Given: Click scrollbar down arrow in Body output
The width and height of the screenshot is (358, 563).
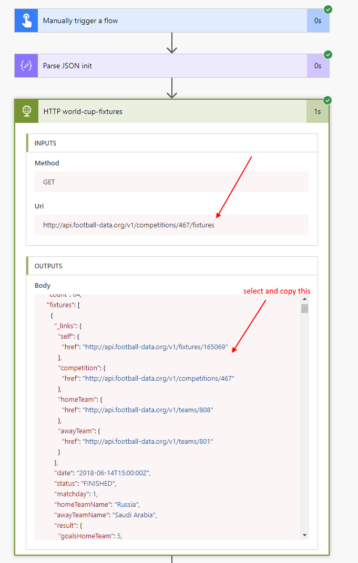Looking at the screenshot, I should pyautogui.click(x=304, y=535).
